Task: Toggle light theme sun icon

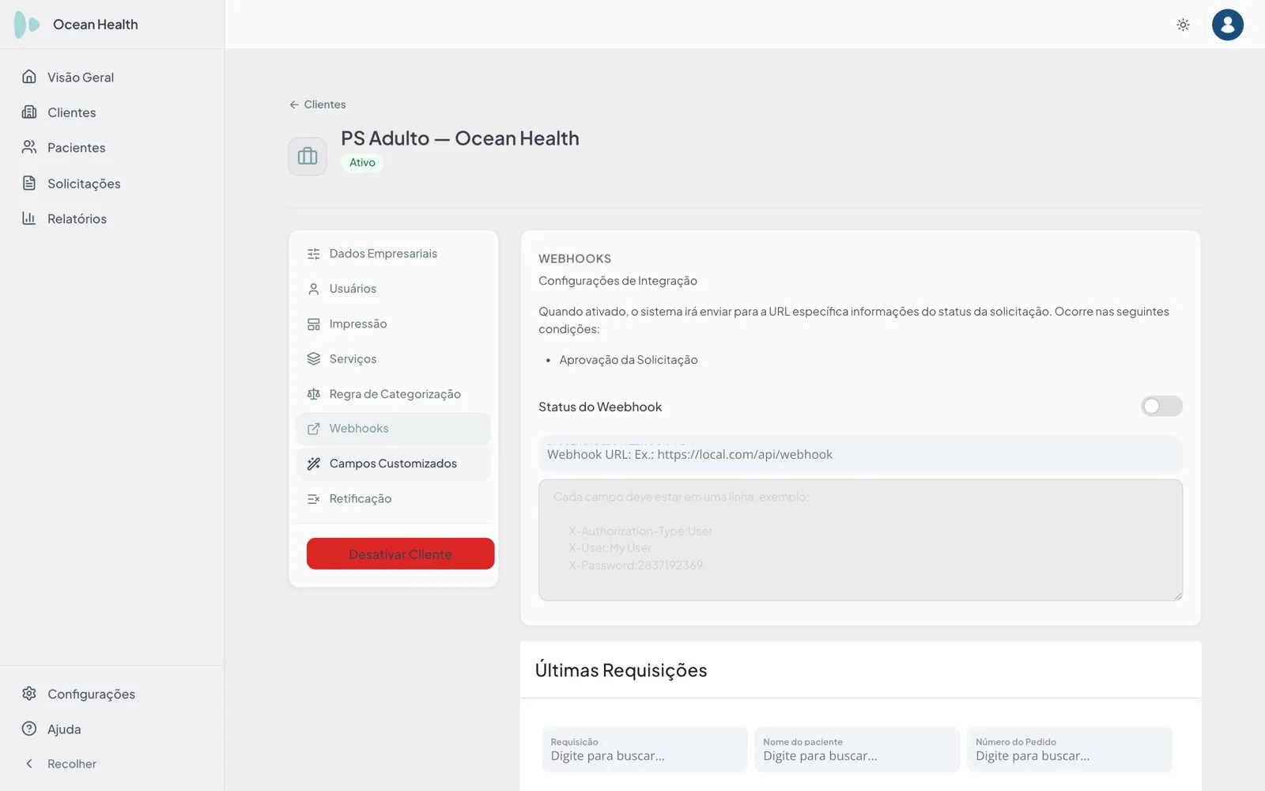Action: point(1183,25)
